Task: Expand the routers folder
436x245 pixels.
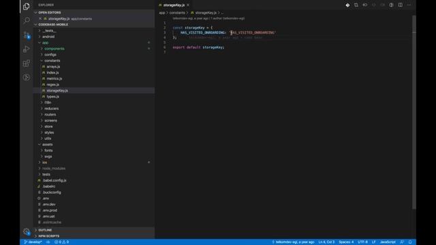Action: point(94,114)
